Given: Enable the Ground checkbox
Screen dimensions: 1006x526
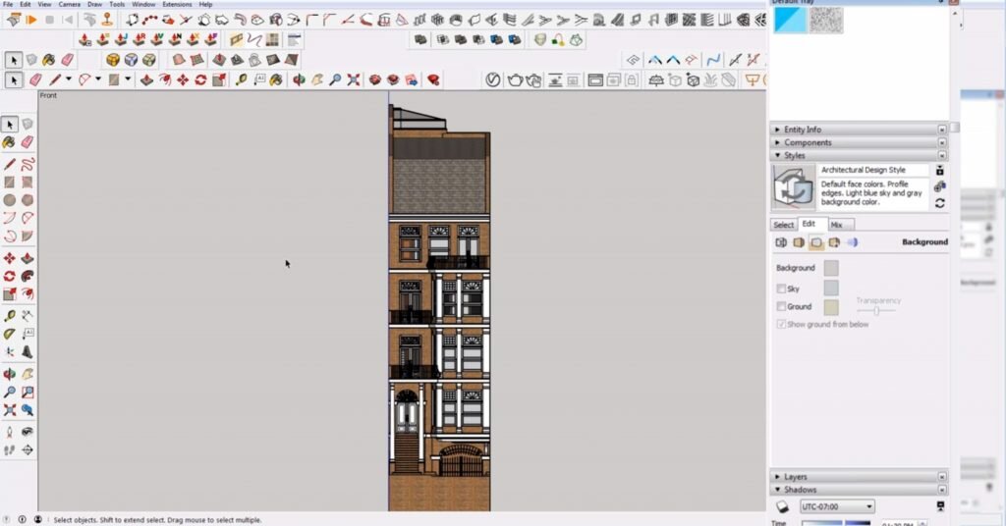Looking at the screenshot, I should 781,306.
